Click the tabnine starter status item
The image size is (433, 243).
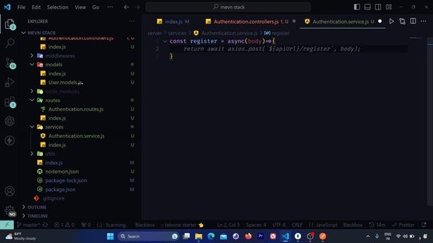pos(182,225)
